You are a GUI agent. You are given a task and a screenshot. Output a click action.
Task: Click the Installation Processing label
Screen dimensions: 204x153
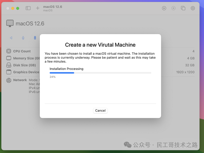(66, 69)
